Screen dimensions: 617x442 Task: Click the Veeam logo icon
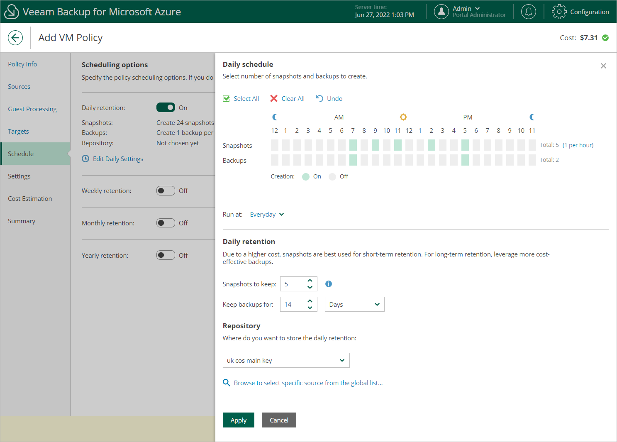pos(11,12)
